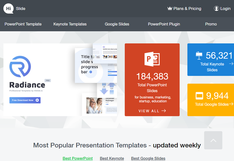Click the Most Popular Presentation Templates heading
234x161 pixels.
[x=117, y=145]
